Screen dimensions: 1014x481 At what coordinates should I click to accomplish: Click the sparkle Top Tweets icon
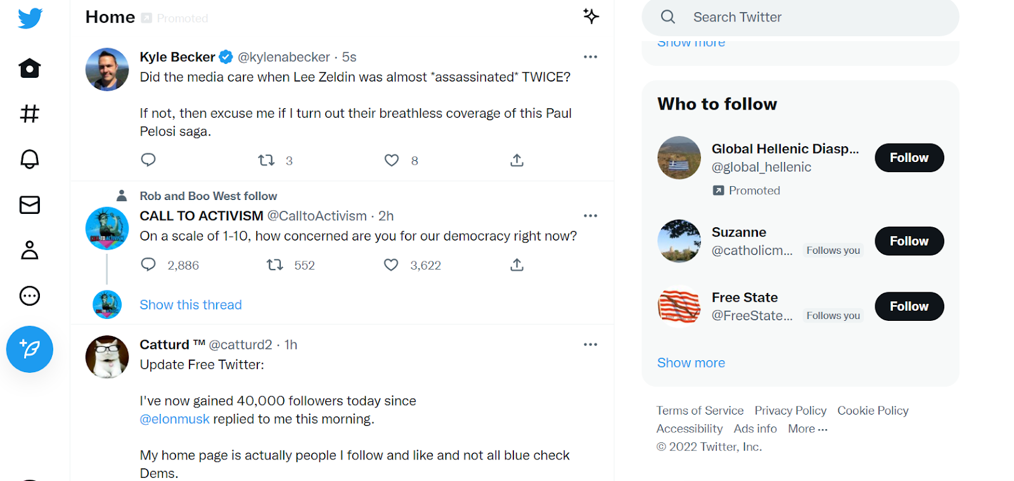click(591, 16)
